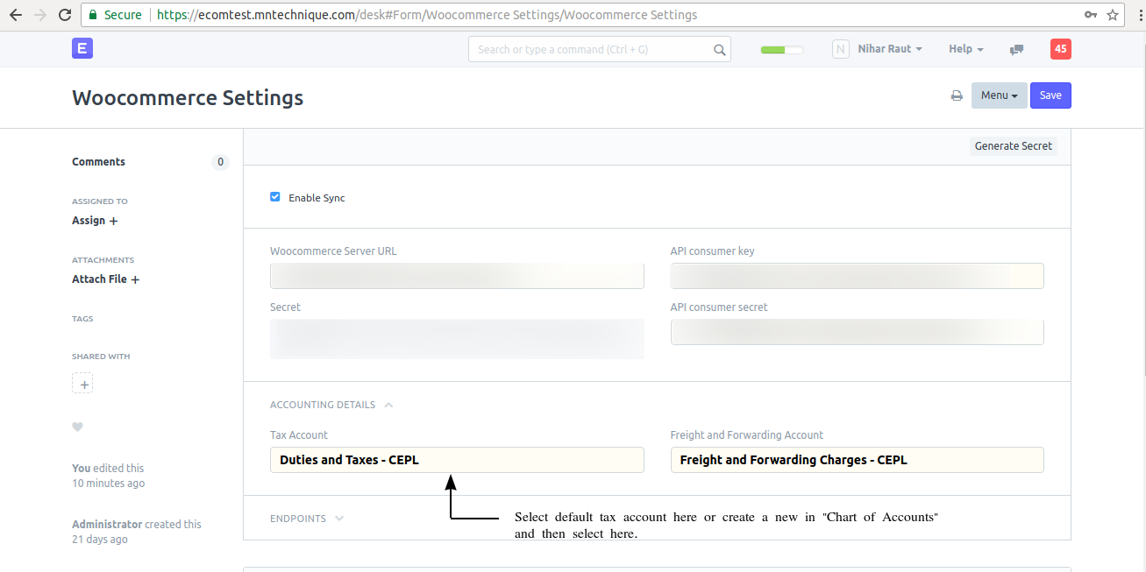Click the search magnifier icon
Viewport: 1146px width, 572px height.
pyautogui.click(x=720, y=50)
